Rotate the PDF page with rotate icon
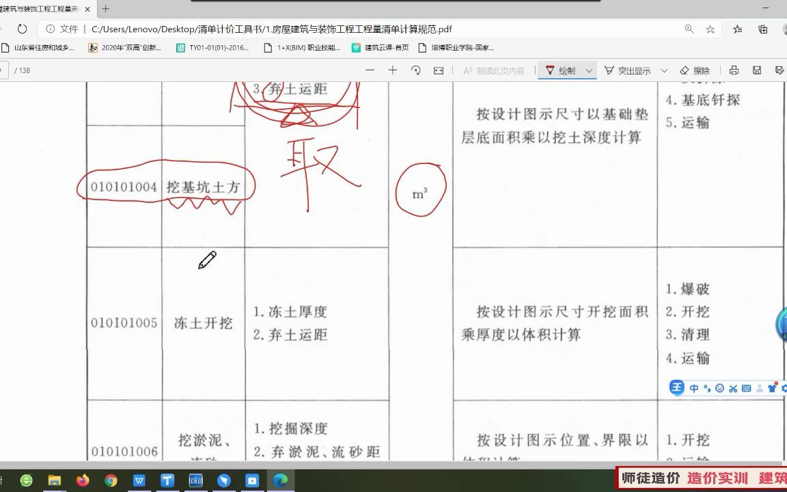This screenshot has width=787, height=492. (x=414, y=70)
